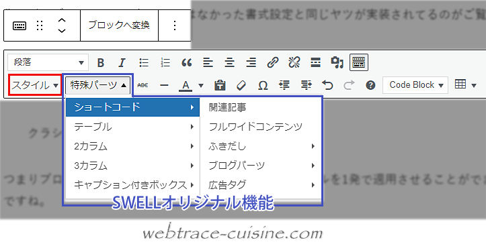This screenshot has height=244, width=486.
Task: Open the キャプション付きボックス submenu
Action: click(x=132, y=185)
